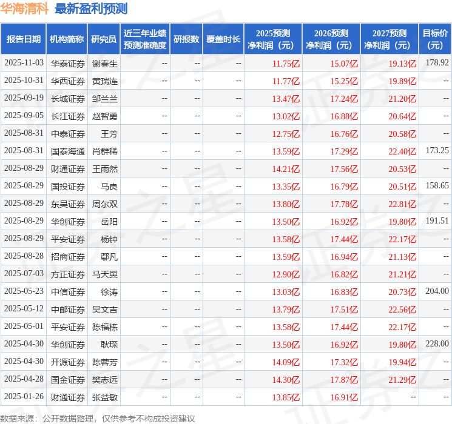Click the 机构简称 column header

(67, 39)
